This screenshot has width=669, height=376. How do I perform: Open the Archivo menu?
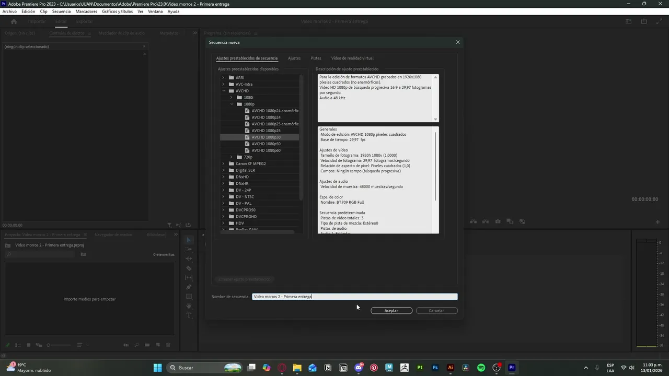click(x=9, y=11)
